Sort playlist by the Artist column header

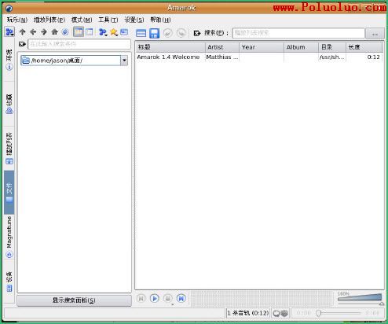[x=222, y=47]
